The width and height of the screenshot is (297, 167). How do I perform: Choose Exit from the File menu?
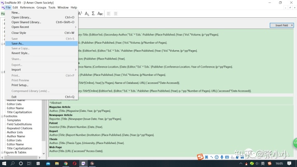[x=42, y=97]
